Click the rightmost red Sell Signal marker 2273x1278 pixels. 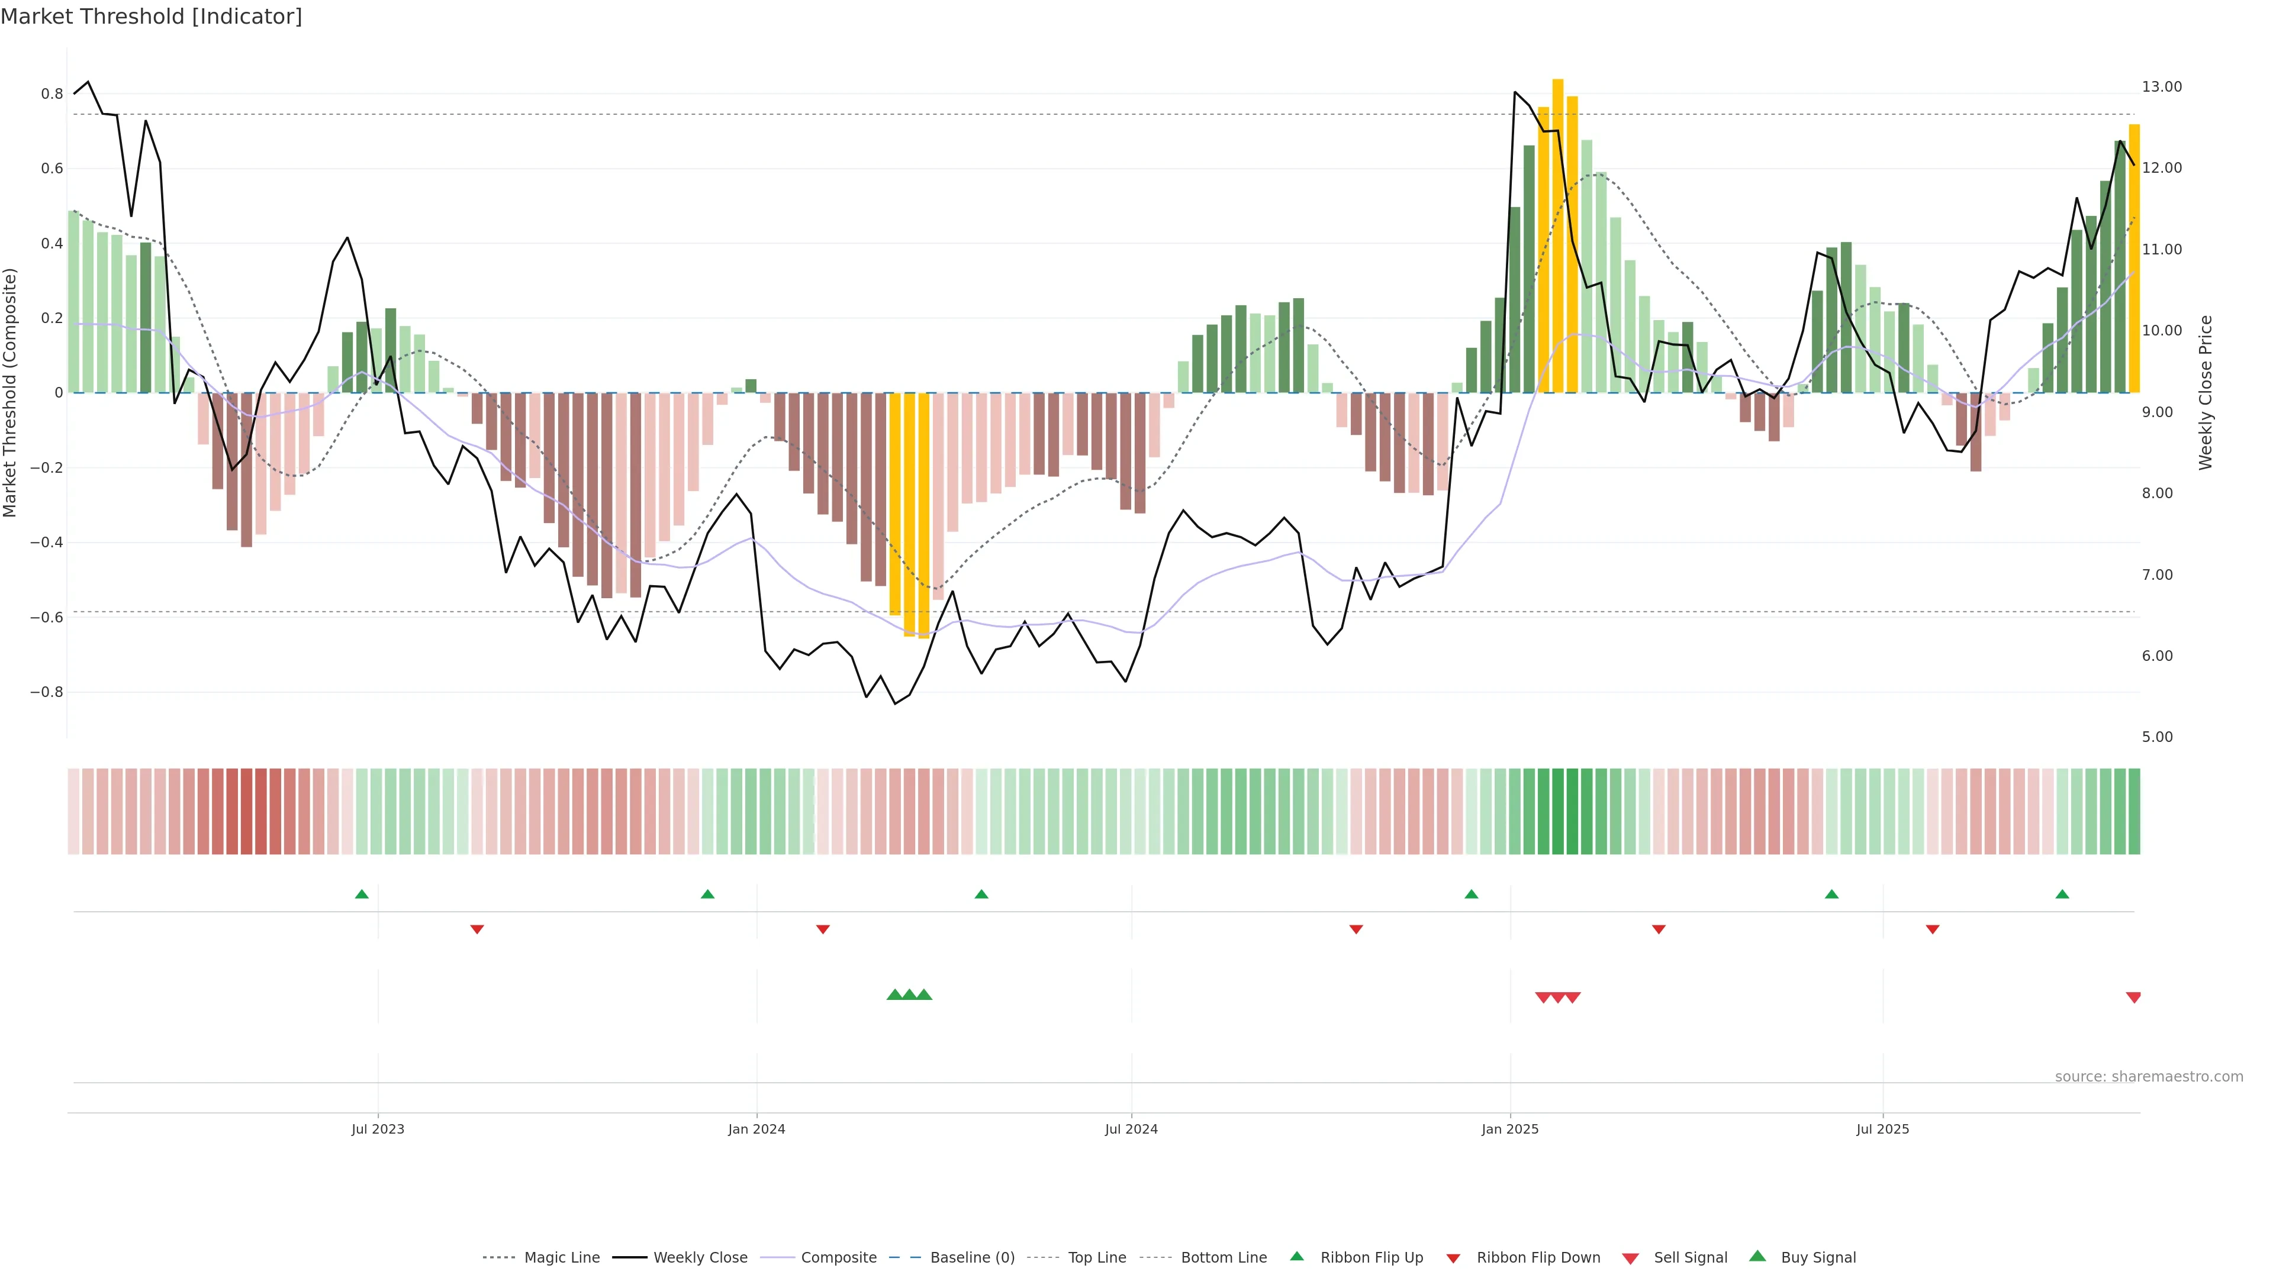point(2133,998)
